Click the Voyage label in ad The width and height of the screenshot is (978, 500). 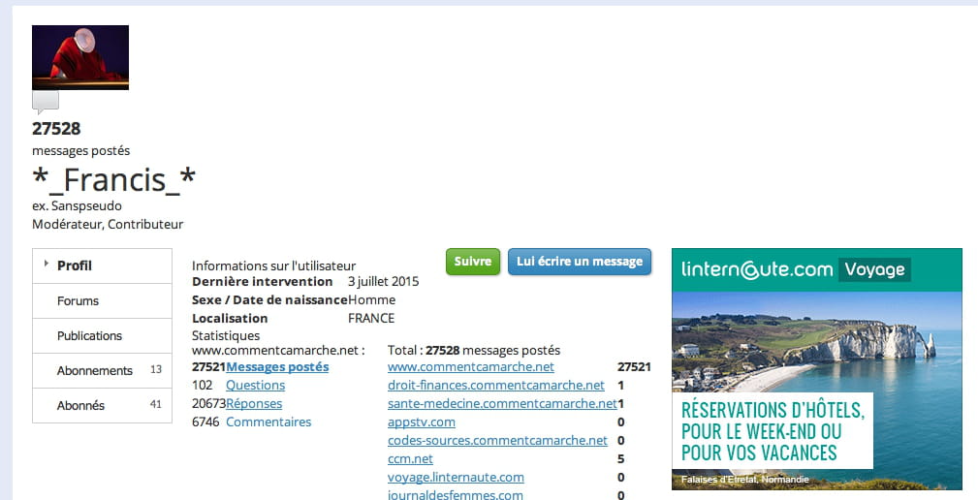(874, 269)
